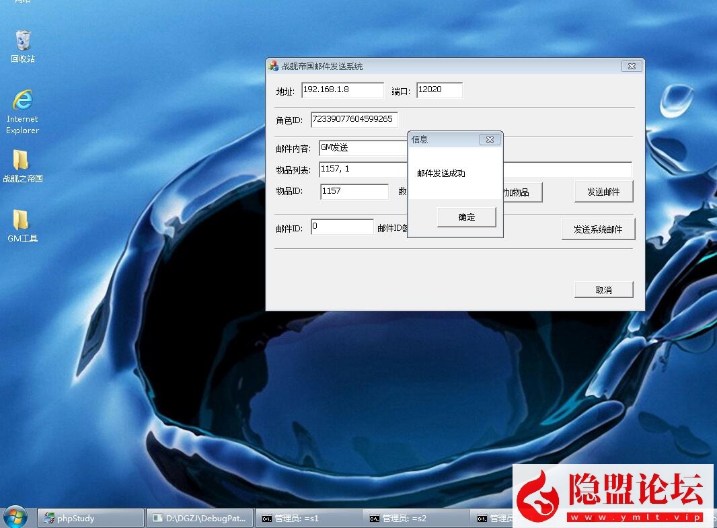Click the 地址: label

[285, 91]
